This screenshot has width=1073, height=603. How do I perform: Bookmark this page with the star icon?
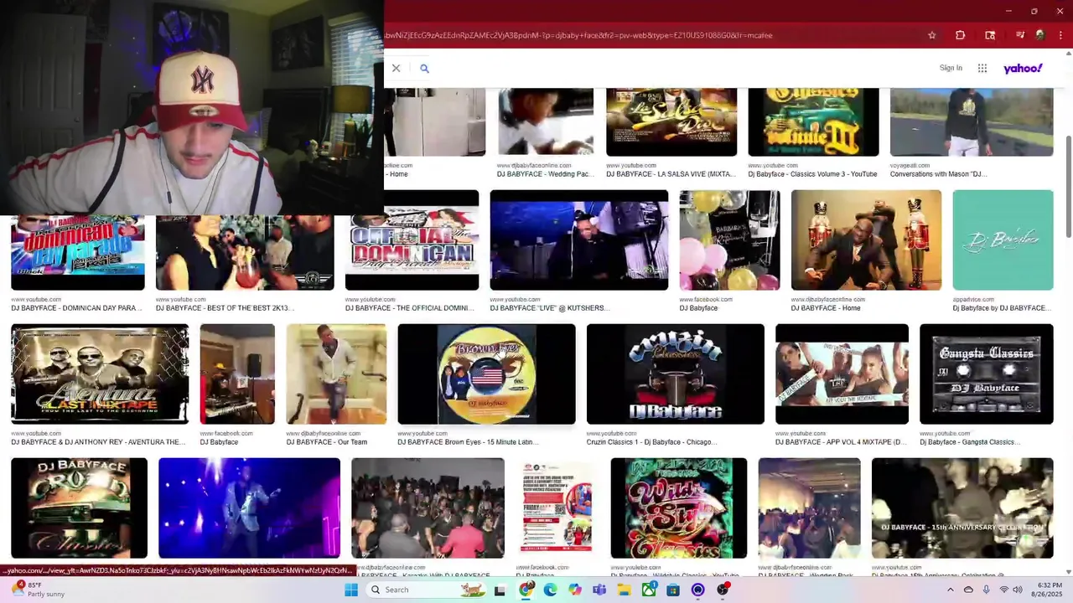click(x=931, y=35)
